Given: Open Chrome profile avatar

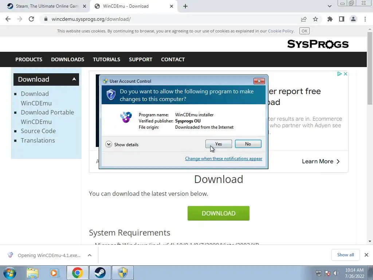Looking at the screenshot, I should click(x=353, y=19).
